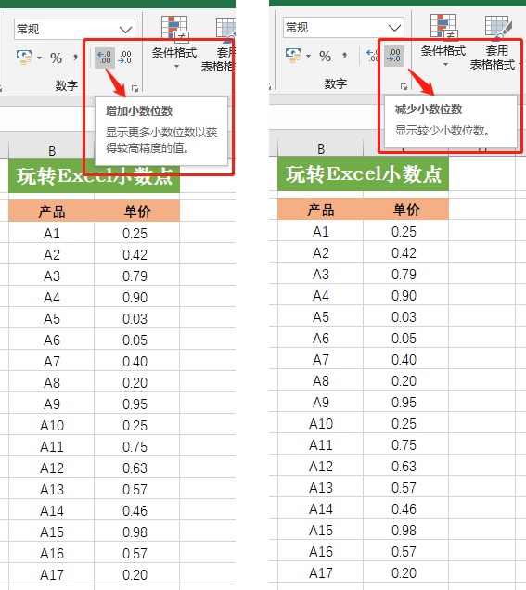Expand 常规 number format dropdown, right screenshot

[x=394, y=28]
